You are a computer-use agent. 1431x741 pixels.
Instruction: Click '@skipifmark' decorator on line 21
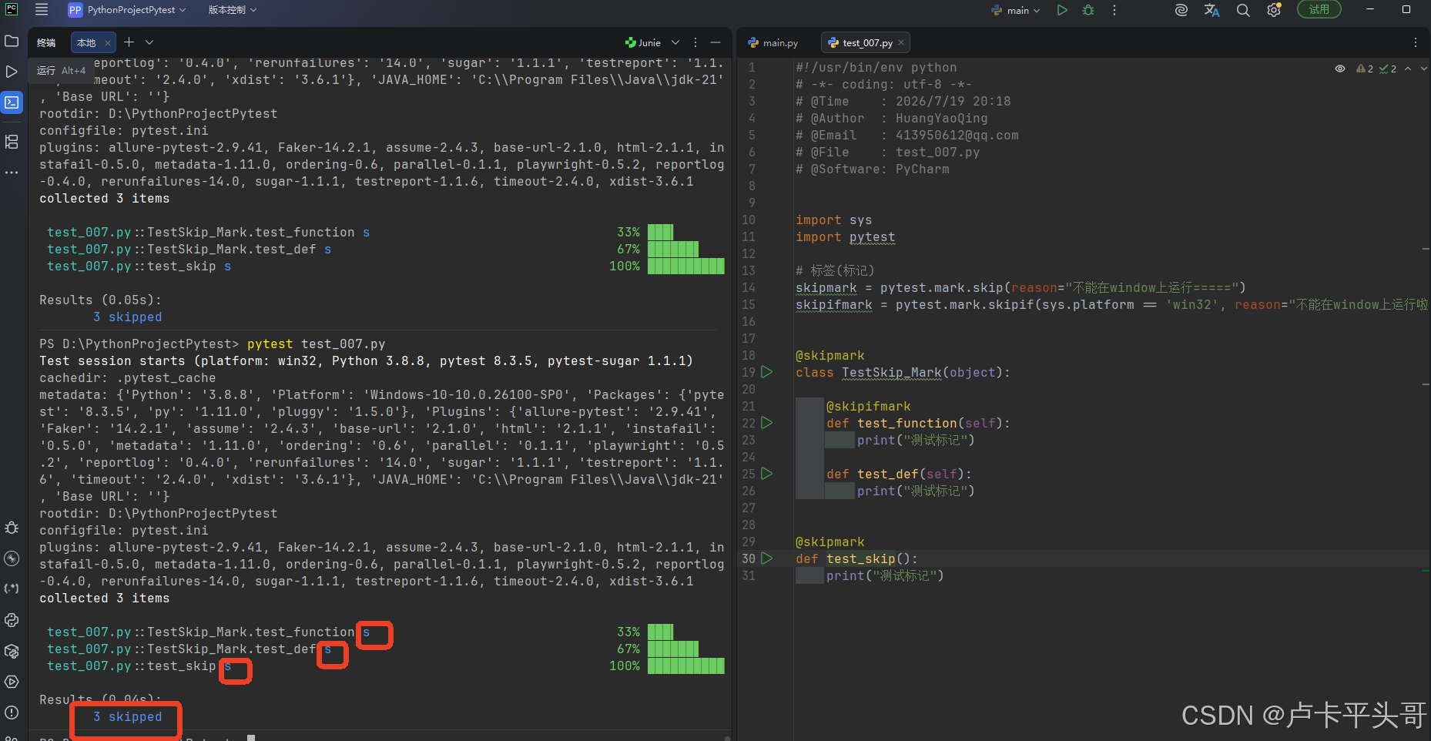pos(868,407)
